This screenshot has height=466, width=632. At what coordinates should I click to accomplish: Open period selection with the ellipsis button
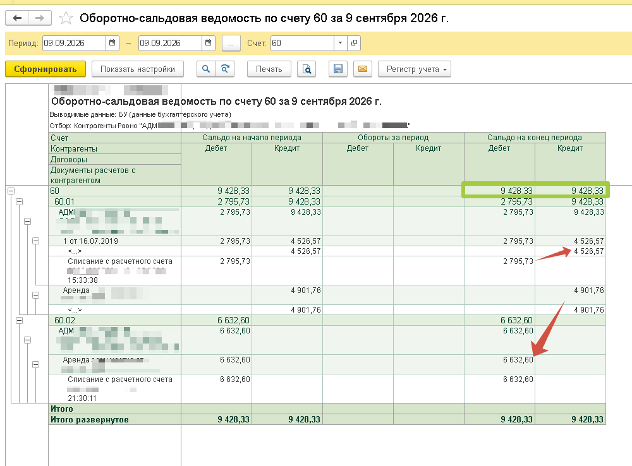(231, 43)
